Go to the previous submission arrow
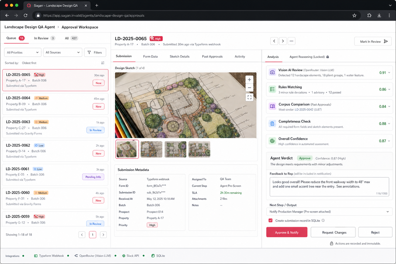This screenshot has width=396, height=264. coord(274,41)
